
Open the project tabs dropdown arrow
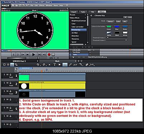pos(81,61)
